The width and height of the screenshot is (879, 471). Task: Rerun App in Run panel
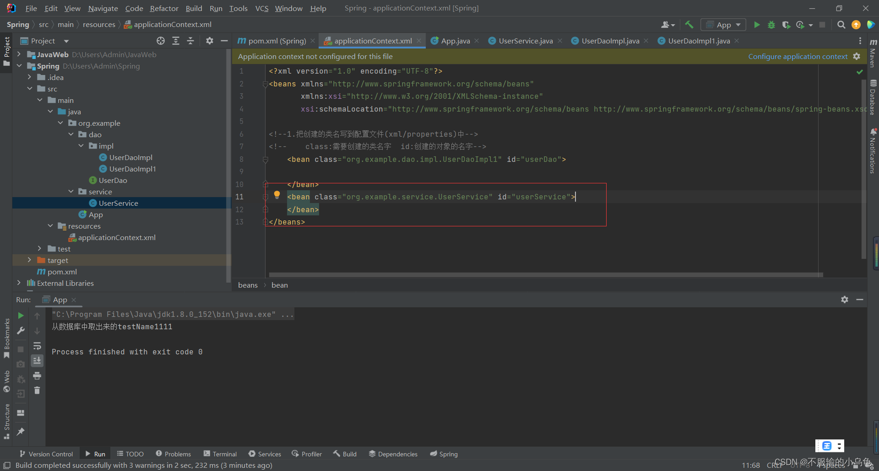tap(21, 316)
